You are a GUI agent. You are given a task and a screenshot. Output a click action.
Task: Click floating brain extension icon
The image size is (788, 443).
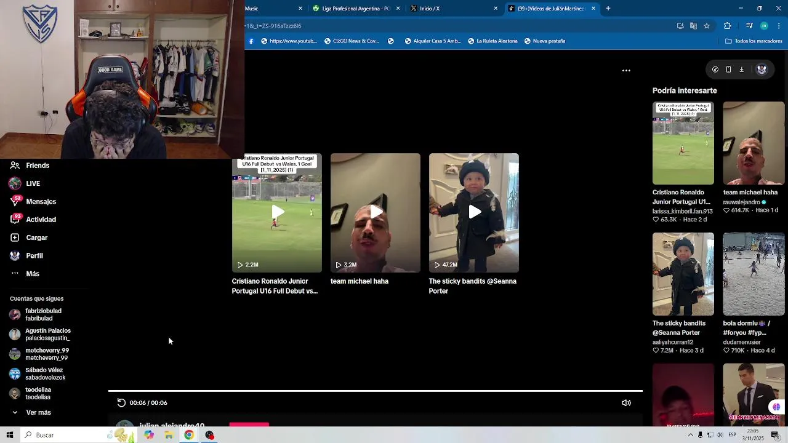(776, 407)
